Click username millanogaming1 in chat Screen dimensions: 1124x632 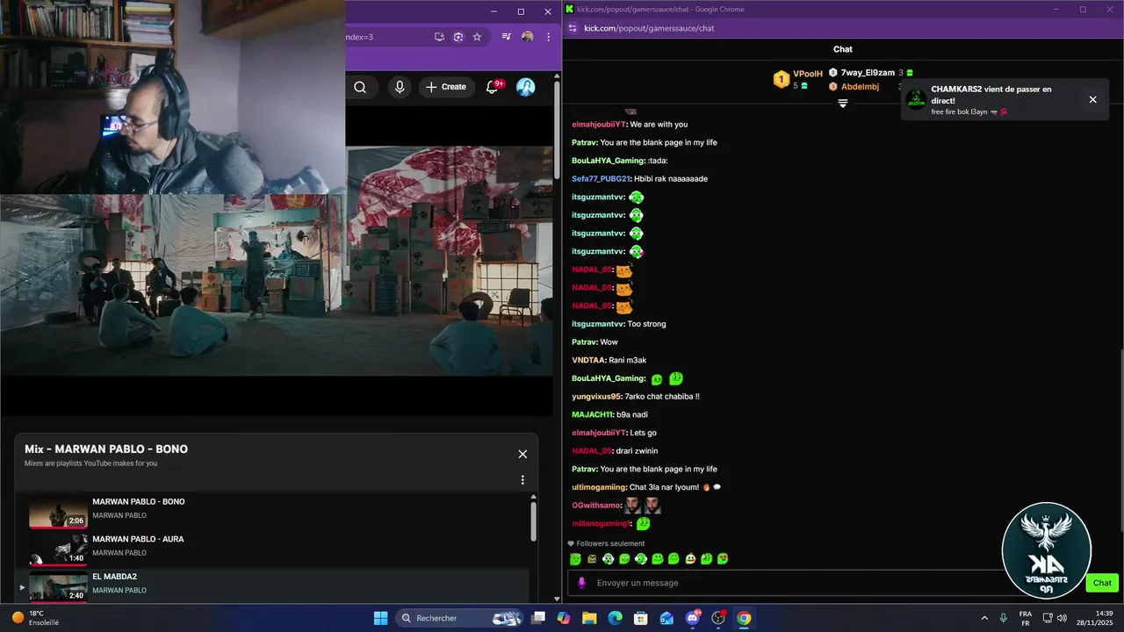(x=602, y=524)
